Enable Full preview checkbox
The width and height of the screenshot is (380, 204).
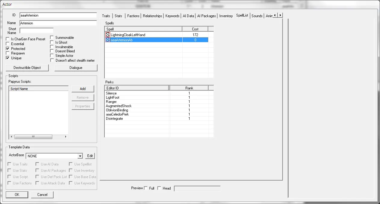click(x=146, y=188)
